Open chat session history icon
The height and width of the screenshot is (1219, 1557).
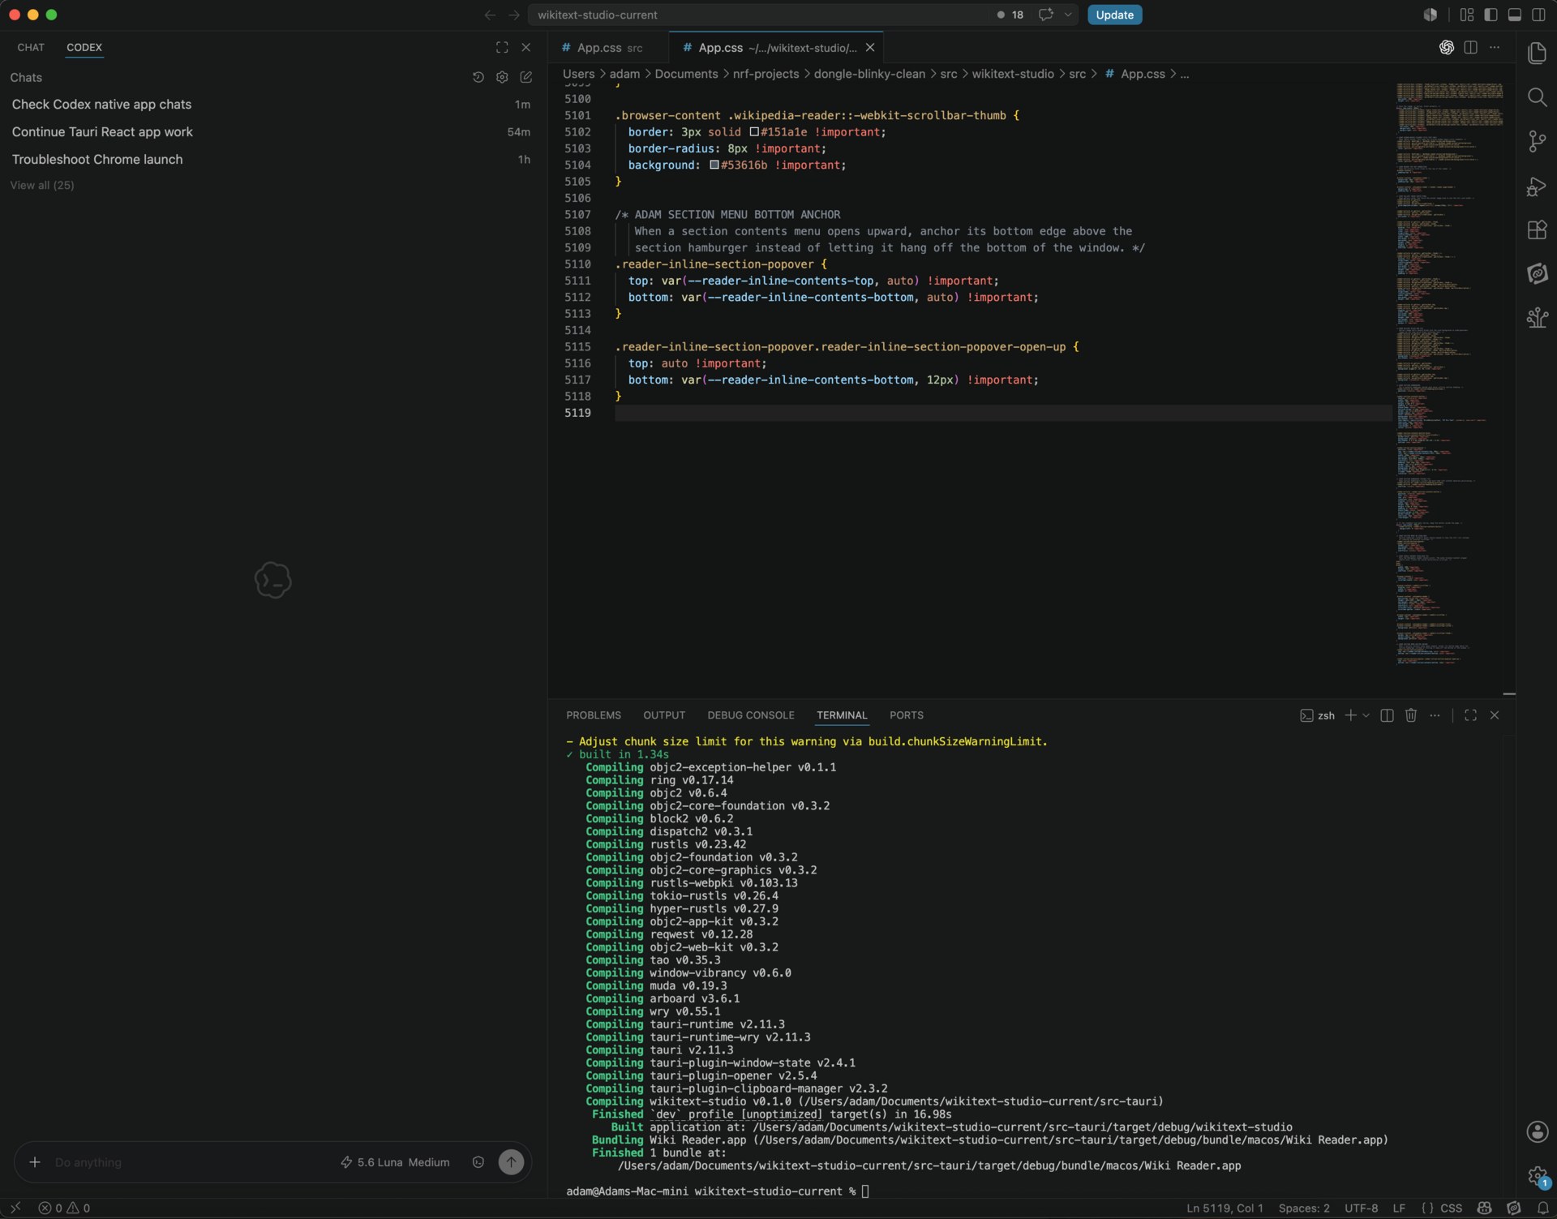(x=478, y=77)
